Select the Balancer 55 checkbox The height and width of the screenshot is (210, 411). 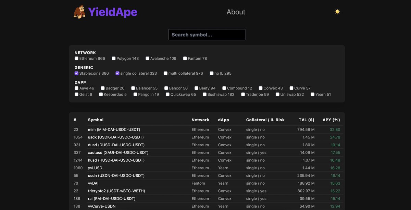133,88
